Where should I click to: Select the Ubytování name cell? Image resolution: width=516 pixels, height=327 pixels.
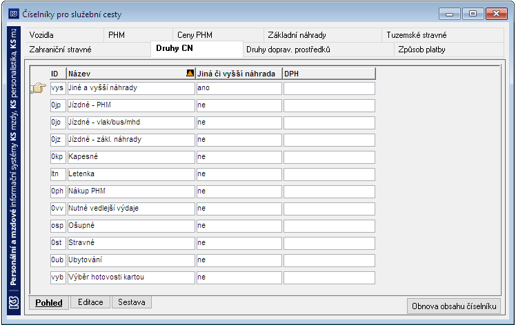131,260
